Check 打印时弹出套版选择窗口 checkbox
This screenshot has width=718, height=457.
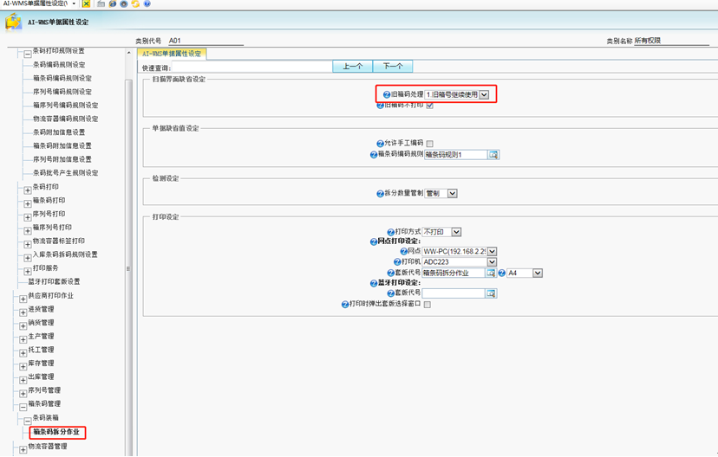pos(428,305)
